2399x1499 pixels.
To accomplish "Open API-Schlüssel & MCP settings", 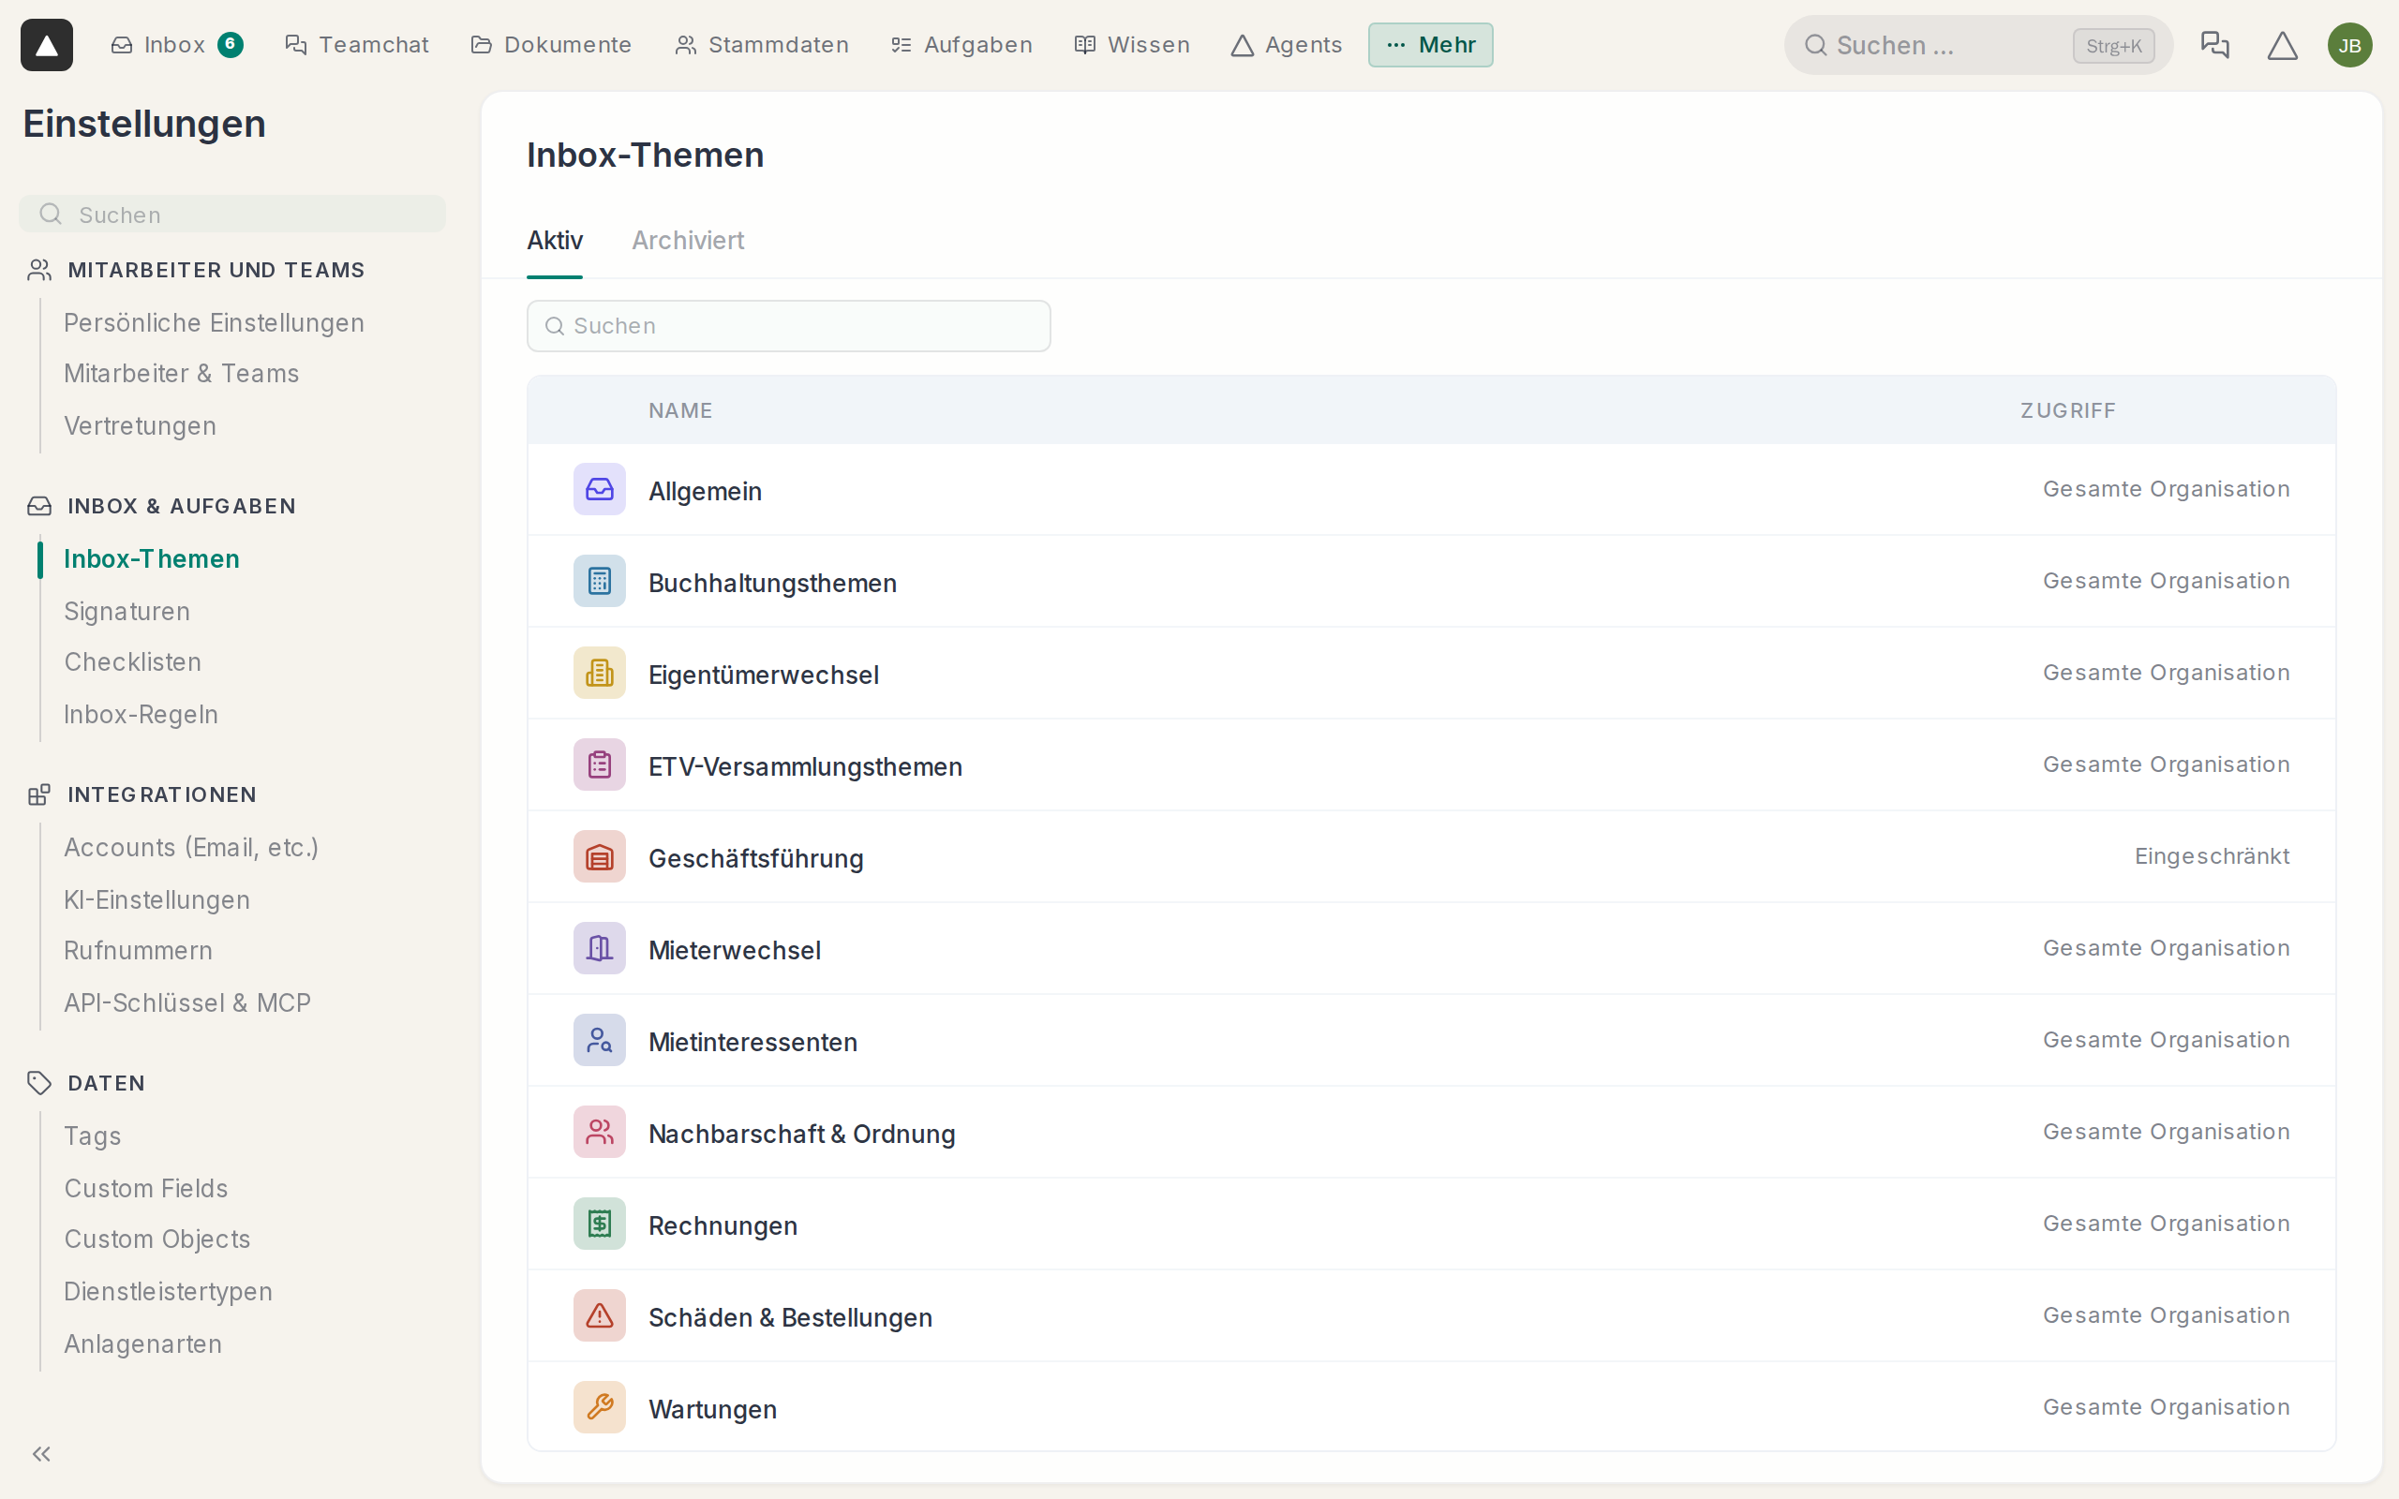I will point(187,1002).
